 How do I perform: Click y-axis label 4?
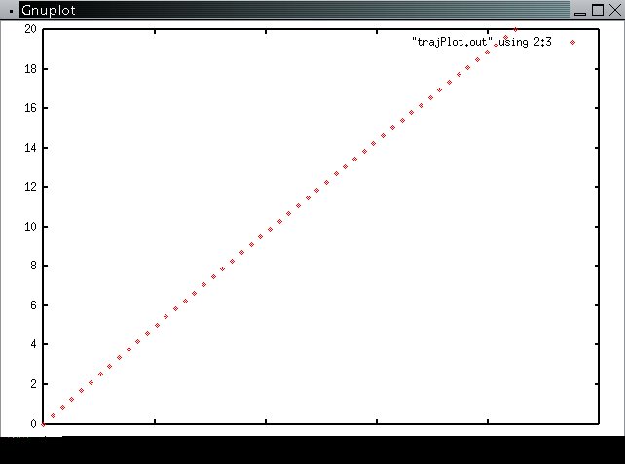coord(33,344)
